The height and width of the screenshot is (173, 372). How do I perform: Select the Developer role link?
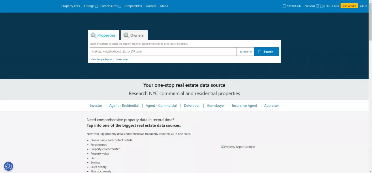pyautogui.click(x=192, y=106)
